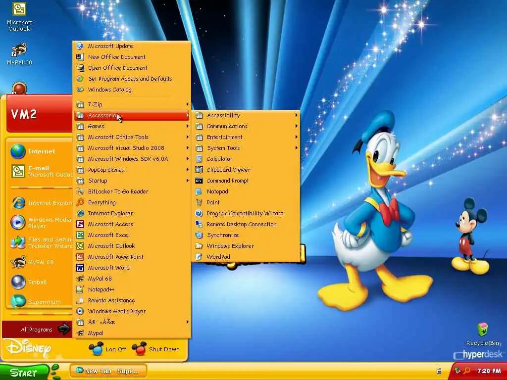Screen dimensions: 507x380
Task: Launch Mypal at bottom of programs list
Action: [x=132, y=333]
